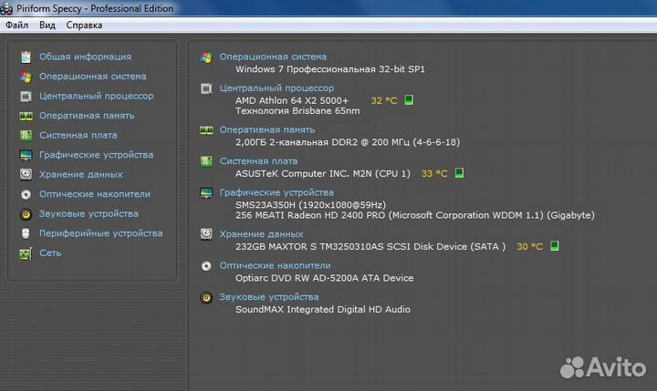Click the 32 °C CPU temperature value
This screenshot has height=391, width=657.
coord(384,100)
